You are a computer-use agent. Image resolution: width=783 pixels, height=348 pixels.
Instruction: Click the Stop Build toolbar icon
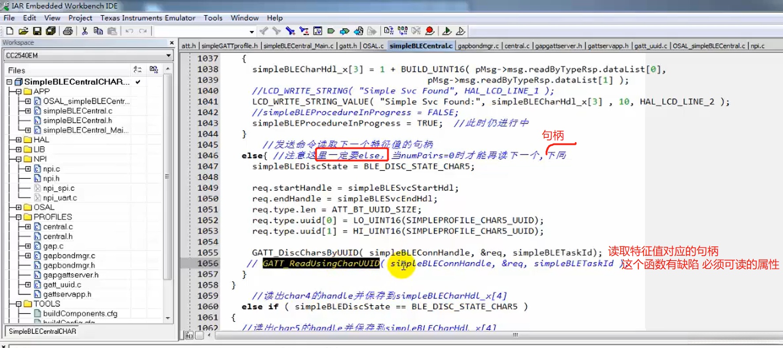click(x=416, y=31)
